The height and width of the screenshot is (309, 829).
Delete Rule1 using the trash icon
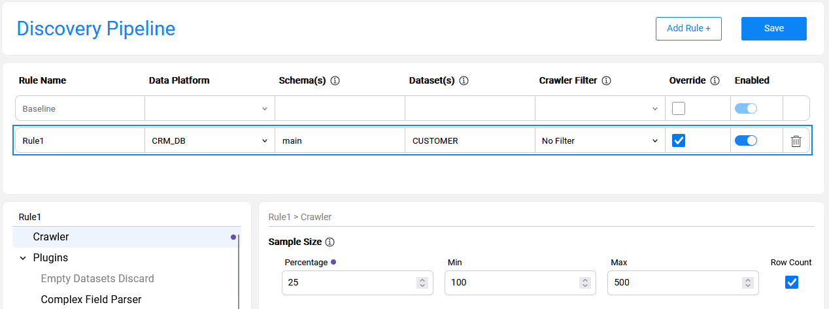tap(796, 141)
